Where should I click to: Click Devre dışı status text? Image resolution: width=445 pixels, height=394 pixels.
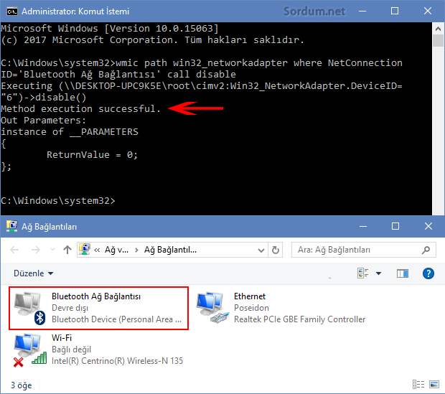(70, 308)
